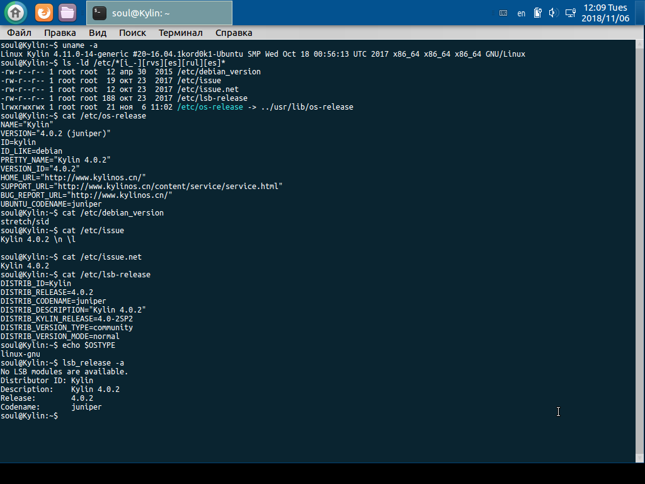The height and width of the screenshot is (484, 645).
Task: Click the linux-gnu output line
Action: click(20, 354)
